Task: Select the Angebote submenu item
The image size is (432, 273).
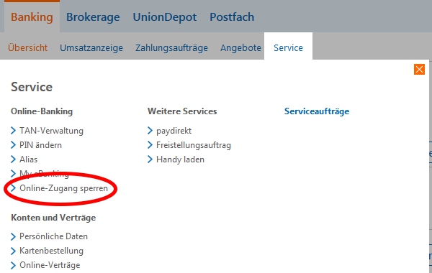Action: coord(240,48)
